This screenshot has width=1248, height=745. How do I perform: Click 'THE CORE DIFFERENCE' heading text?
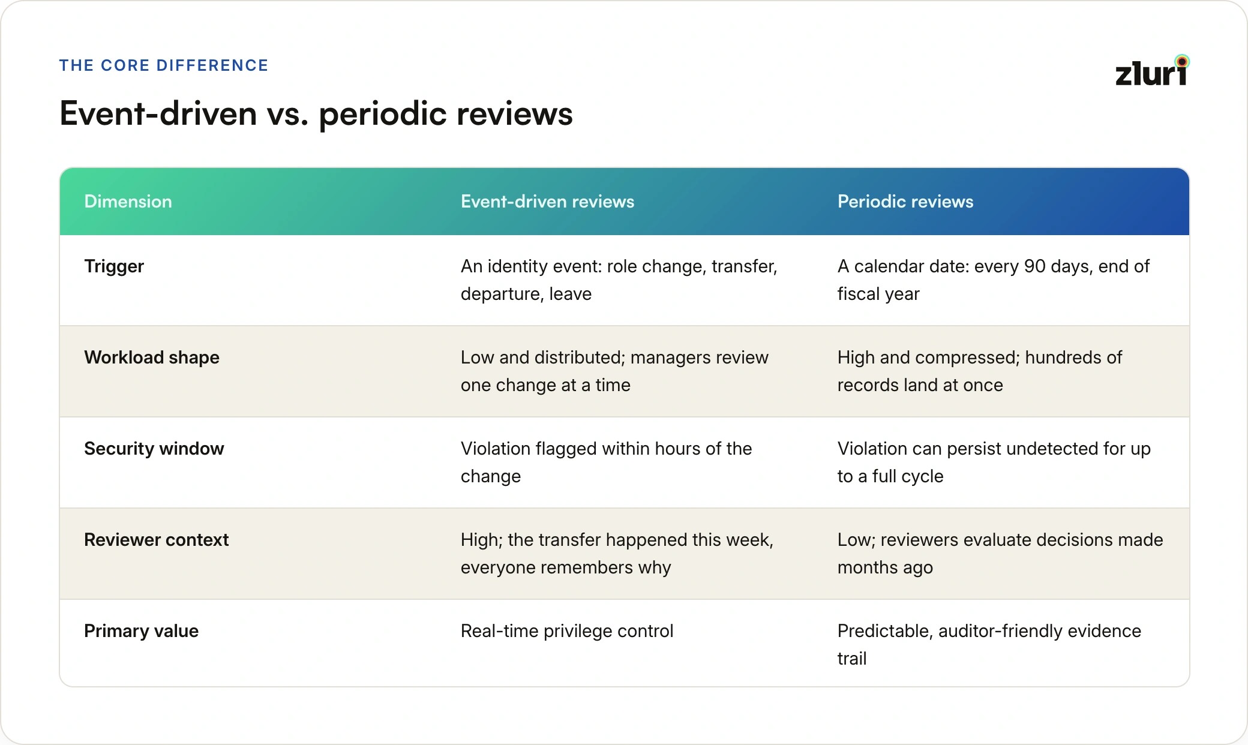coord(164,65)
